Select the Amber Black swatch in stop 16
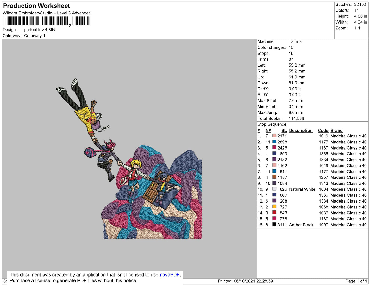This screenshot has height=286, width=370. (x=274, y=225)
